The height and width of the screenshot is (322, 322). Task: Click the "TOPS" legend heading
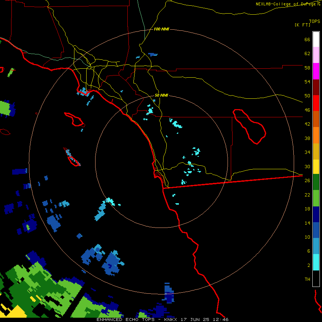click(314, 21)
